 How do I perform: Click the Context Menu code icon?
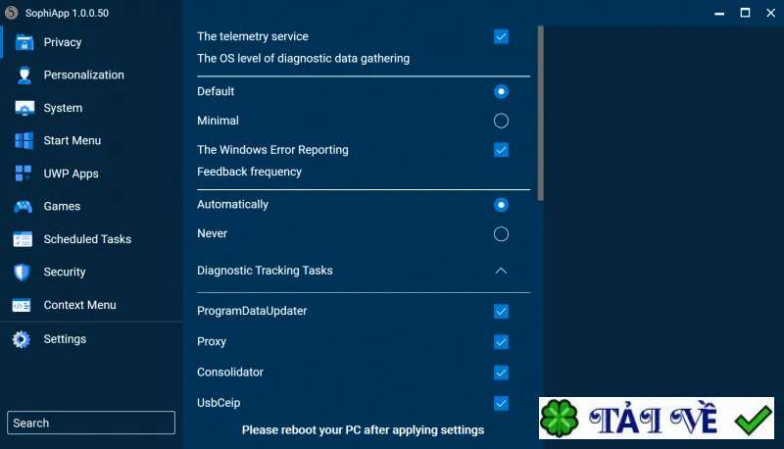tap(22, 305)
